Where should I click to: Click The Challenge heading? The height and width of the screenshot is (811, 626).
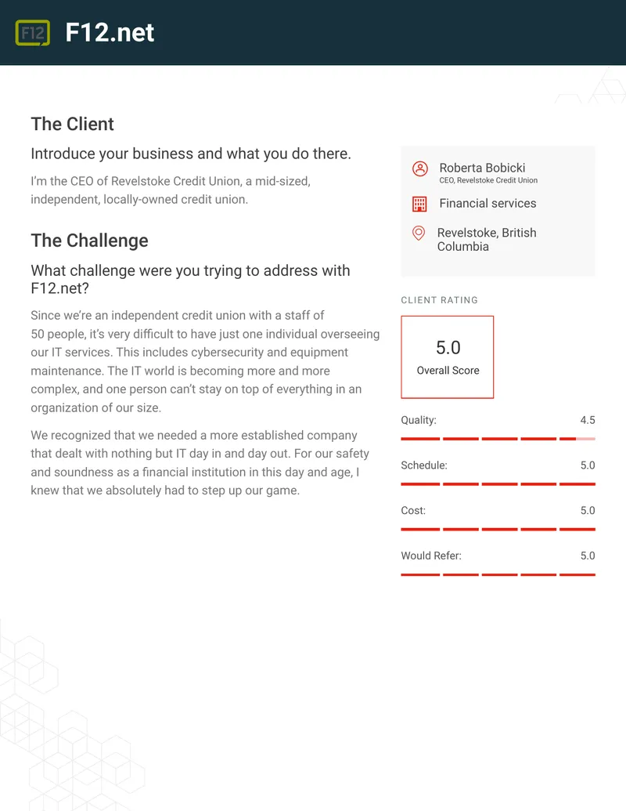tap(89, 241)
